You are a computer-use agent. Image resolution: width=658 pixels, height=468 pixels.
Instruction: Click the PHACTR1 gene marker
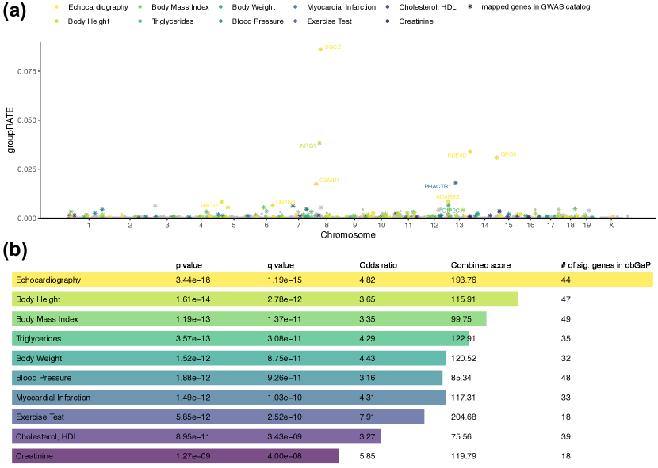(455, 183)
